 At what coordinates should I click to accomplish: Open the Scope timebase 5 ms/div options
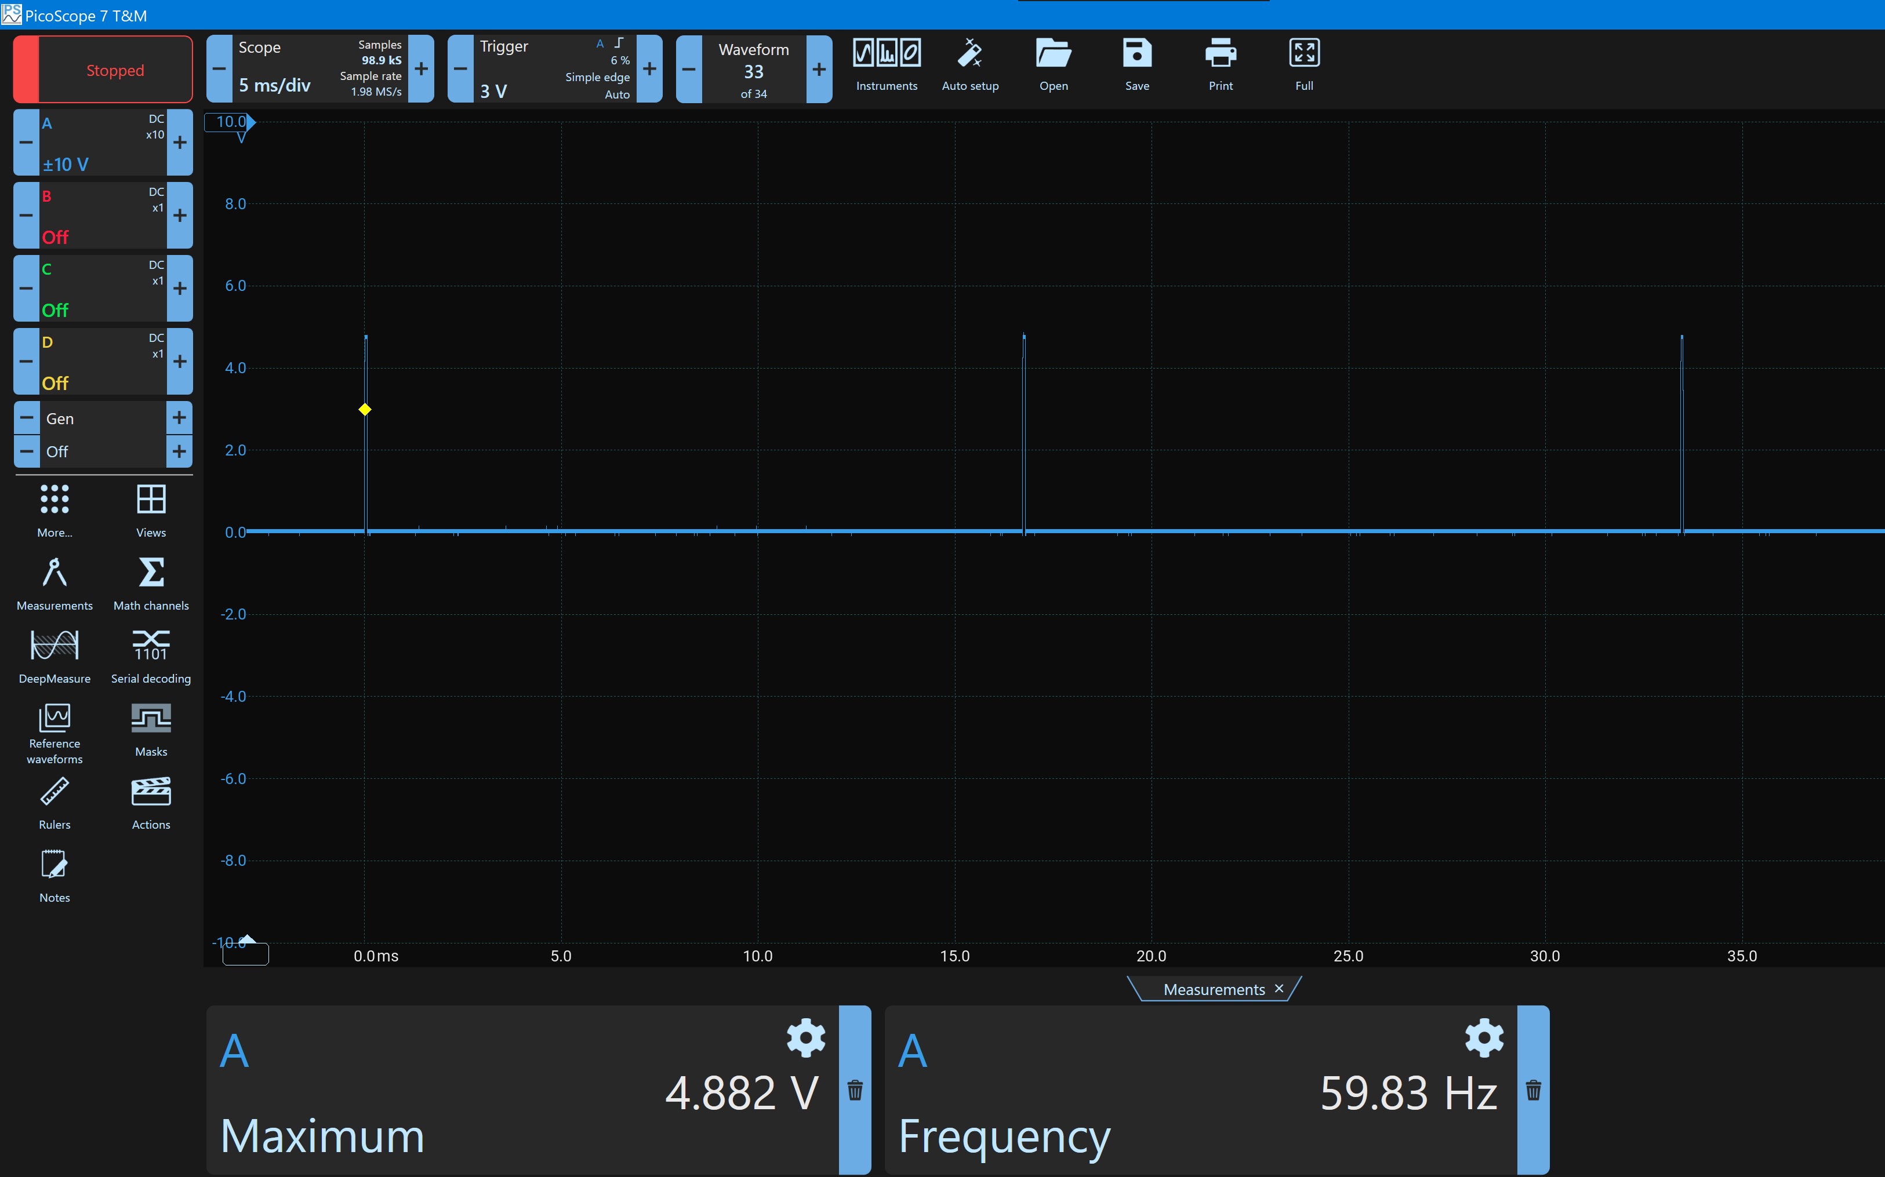pyautogui.click(x=319, y=70)
